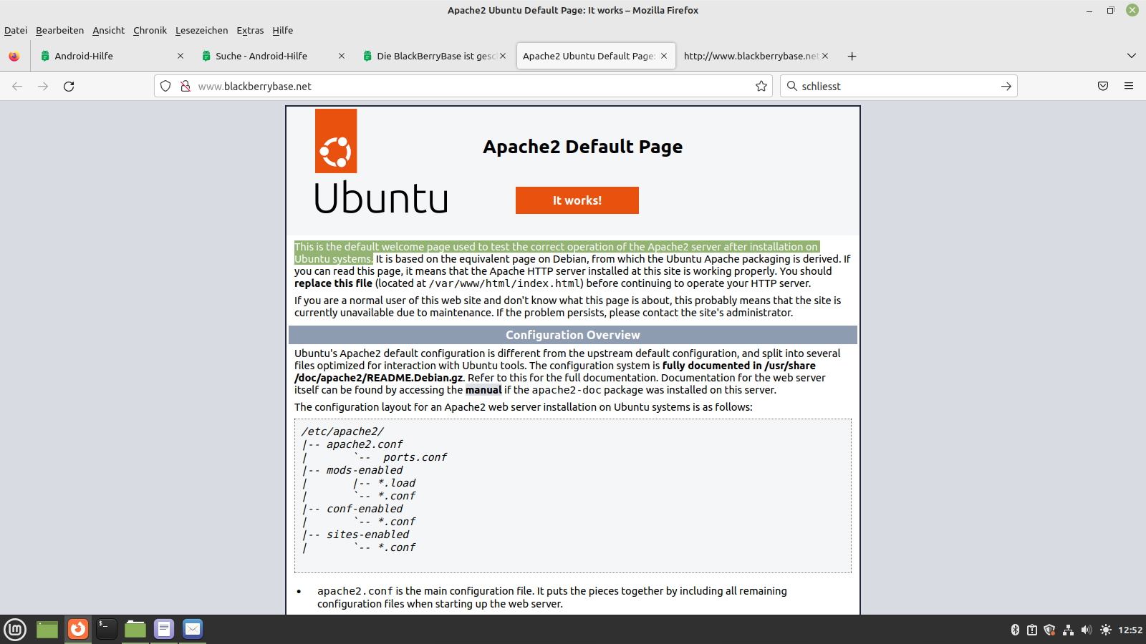The image size is (1146, 644).
Task: Open the Firefox View pinned icon
Action: 14,57
